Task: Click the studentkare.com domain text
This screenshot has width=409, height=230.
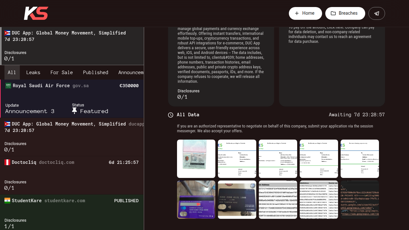Action: click(65, 201)
